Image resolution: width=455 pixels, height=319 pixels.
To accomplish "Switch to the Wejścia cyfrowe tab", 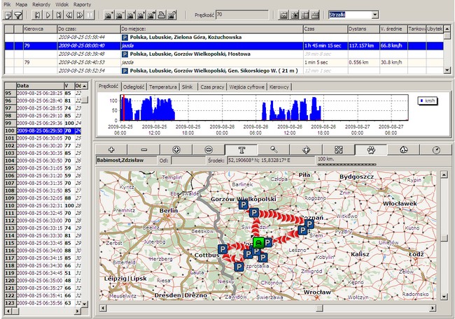I will (248, 87).
